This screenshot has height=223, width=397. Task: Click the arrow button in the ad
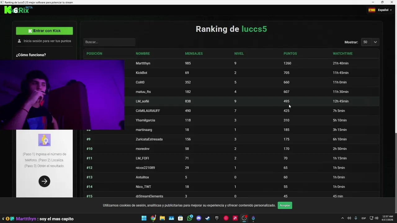tap(44, 181)
